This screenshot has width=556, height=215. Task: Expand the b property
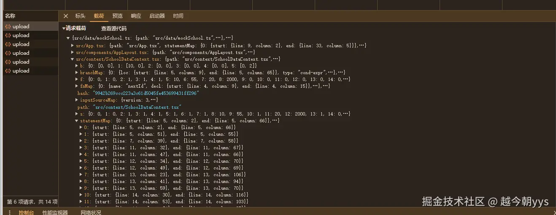[x=77, y=66]
